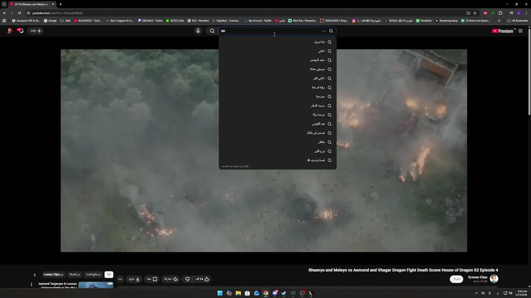
Task: Select 'ماجد المهندس' search suggestion
Action: tap(278, 60)
